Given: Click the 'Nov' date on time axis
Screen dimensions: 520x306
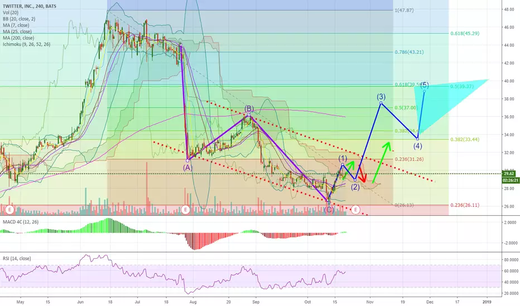Looking at the screenshot, I should point(370,302).
